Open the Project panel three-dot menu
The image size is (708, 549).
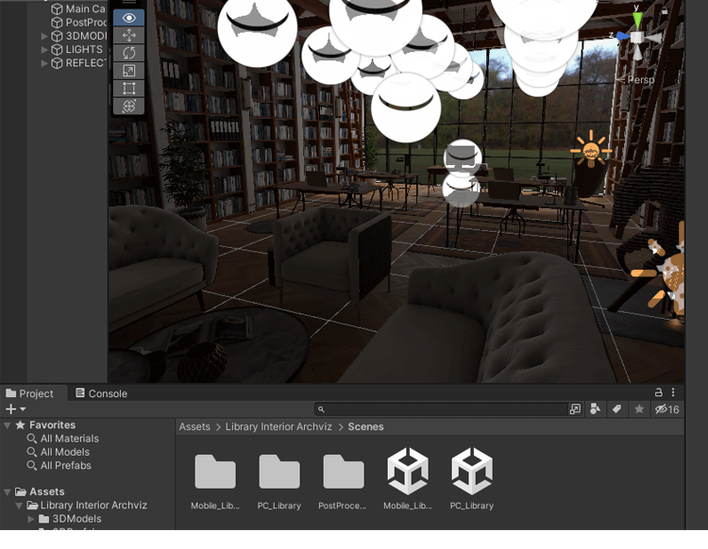click(673, 392)
